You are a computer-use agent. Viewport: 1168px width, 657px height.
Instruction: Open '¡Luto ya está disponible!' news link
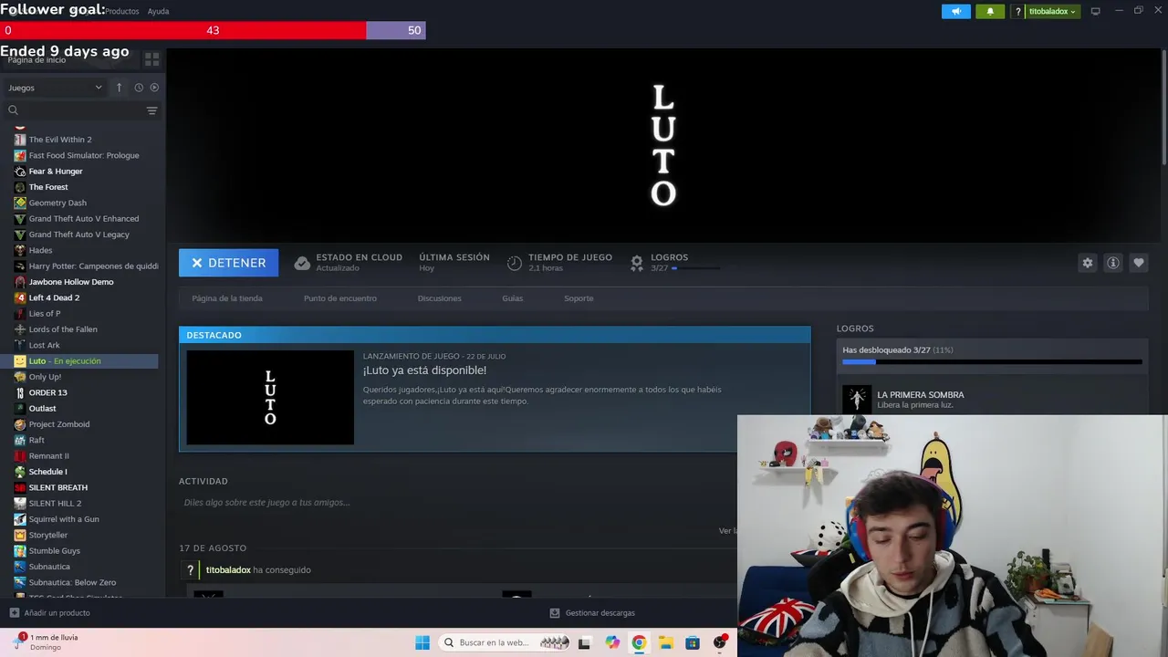tap(424, 370)
